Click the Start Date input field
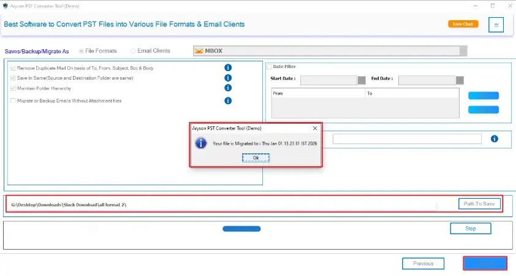 click(x=328, y=80)
